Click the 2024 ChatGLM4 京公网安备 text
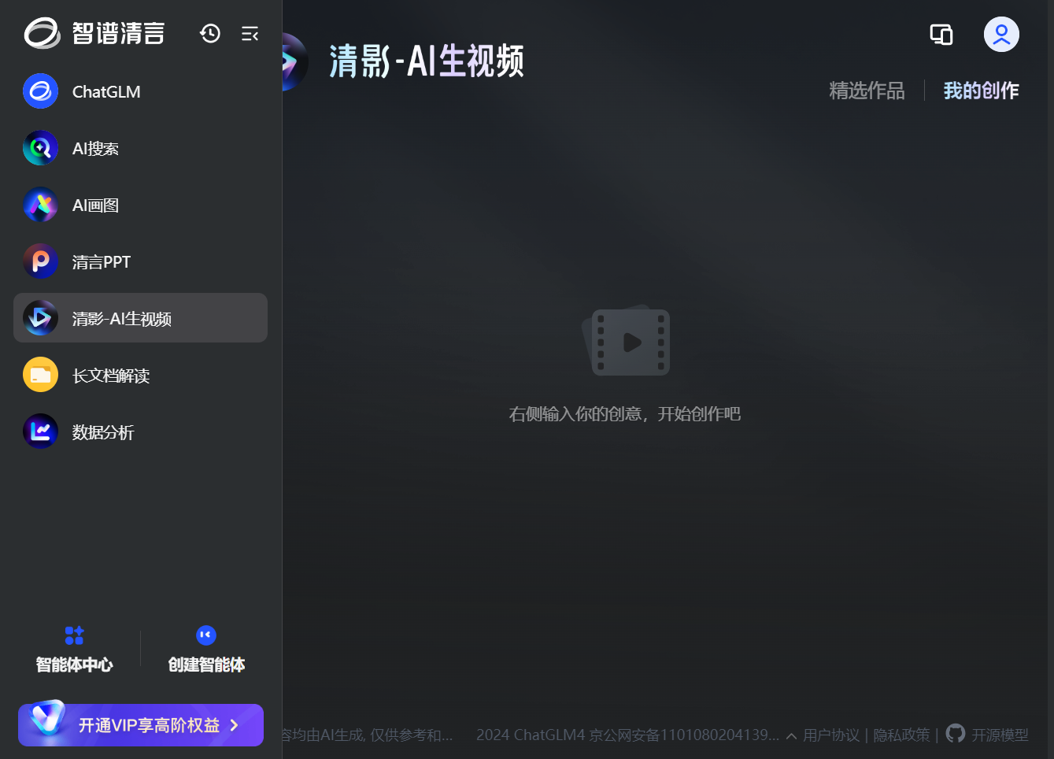Image resolution: width=1054 pixels, height=759 pixels. pos(627,735)
